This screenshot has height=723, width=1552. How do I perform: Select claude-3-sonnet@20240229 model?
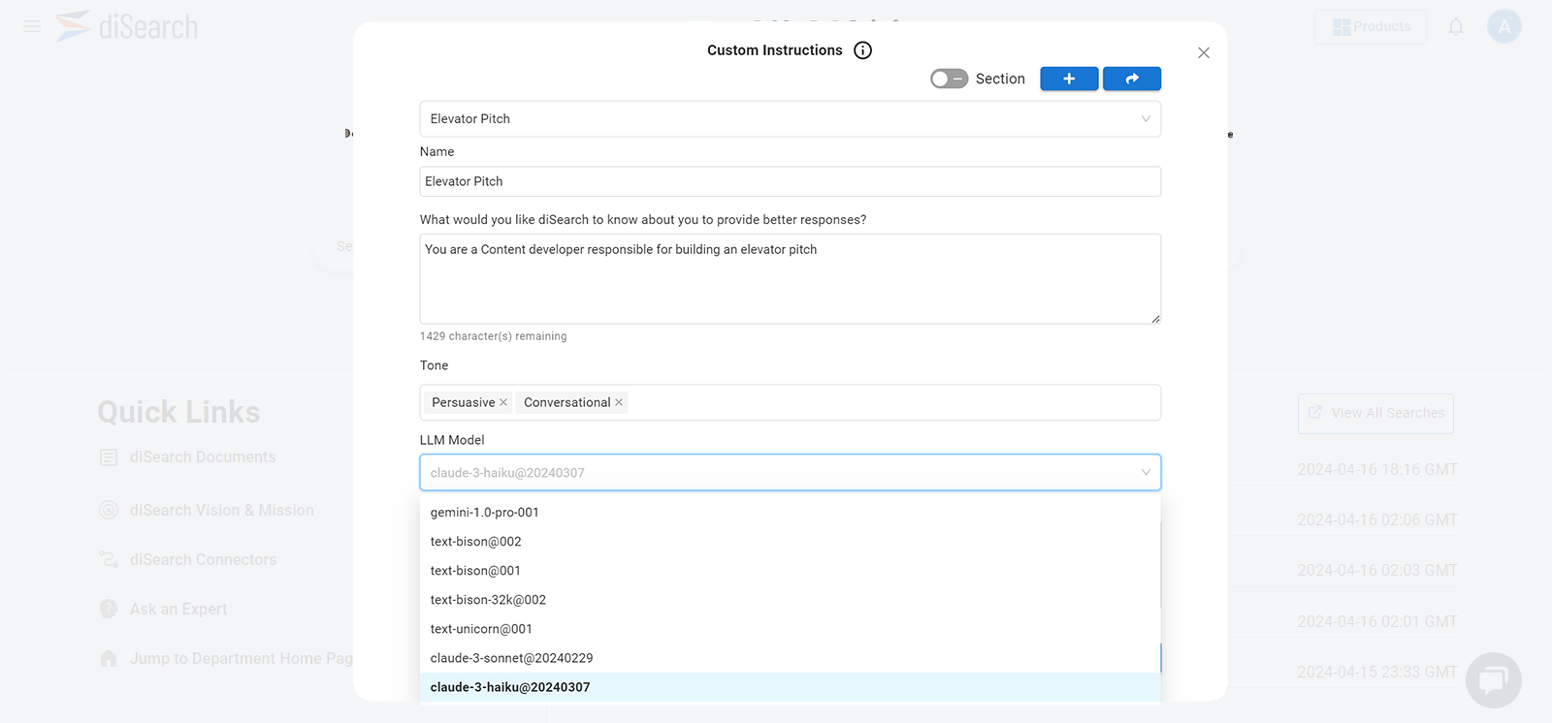[x=791, y=657]
